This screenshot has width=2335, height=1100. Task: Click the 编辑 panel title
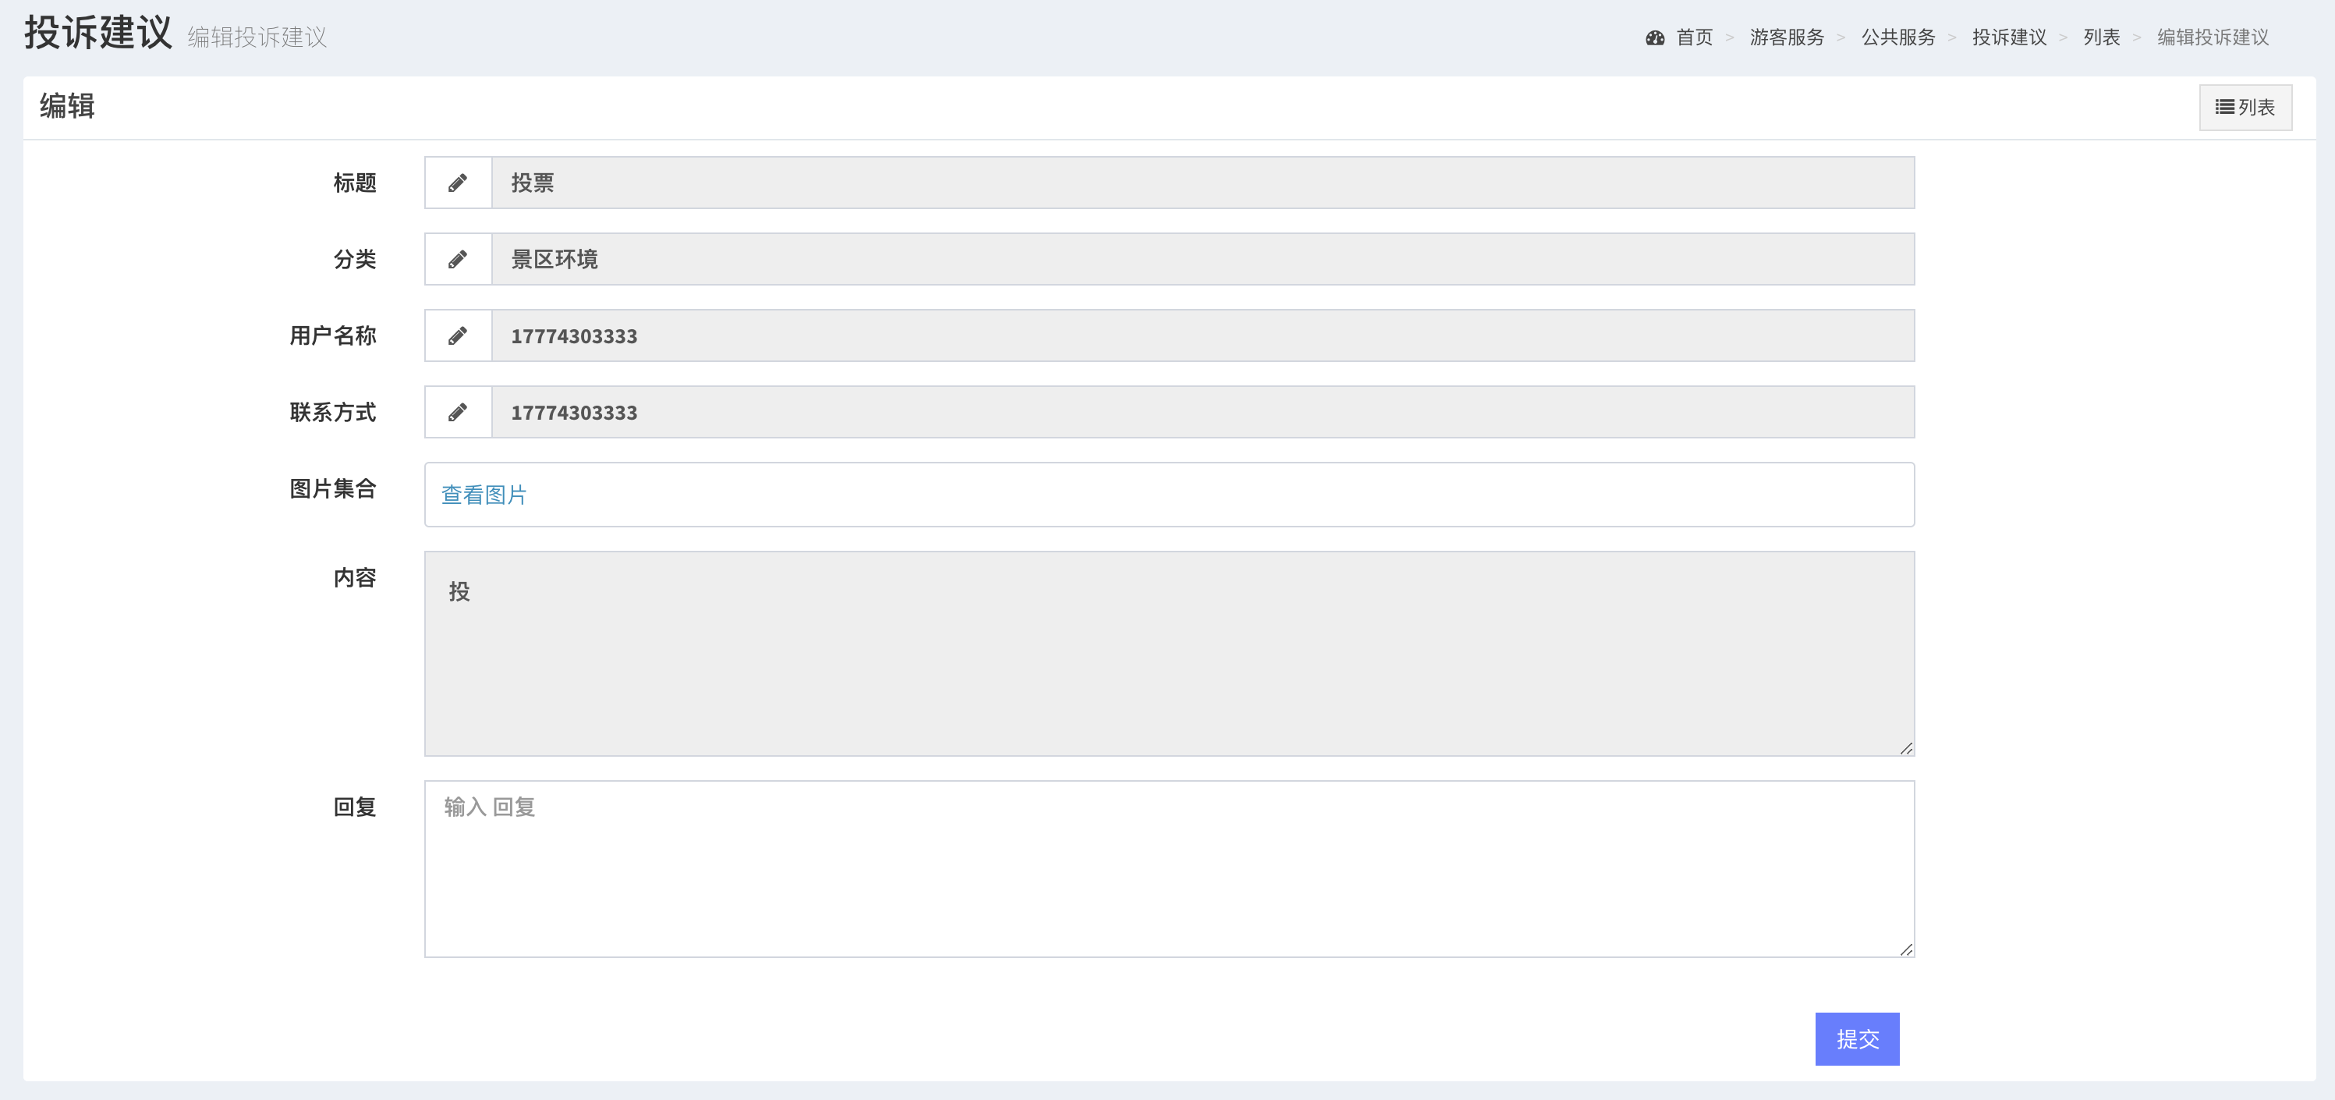click(67, 106)
